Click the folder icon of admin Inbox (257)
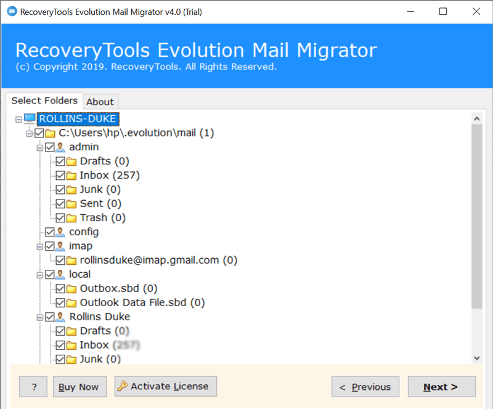 point(71,176)
